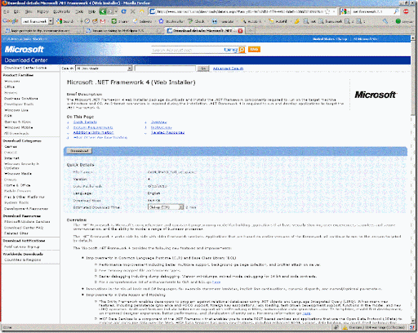This screenshot has height=333, width=418.
Task: Open the Google Toolbar search box dropdown
Action: click(x=51, y=21)
